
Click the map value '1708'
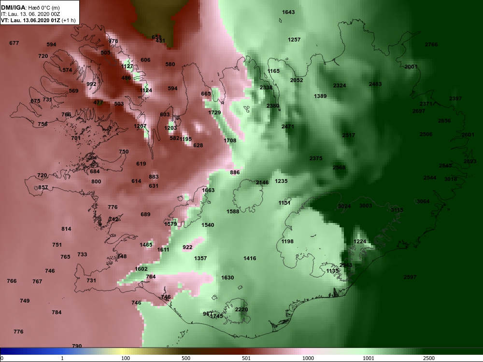(x=230, y=140)
